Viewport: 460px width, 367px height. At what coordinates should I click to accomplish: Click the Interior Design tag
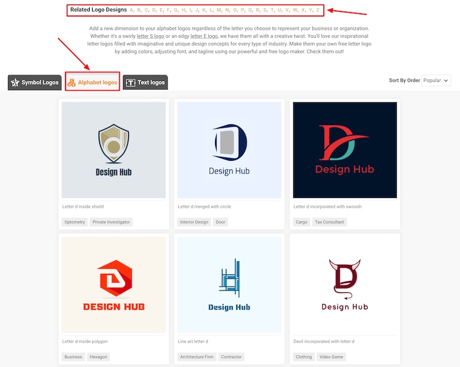coord(194,222)
